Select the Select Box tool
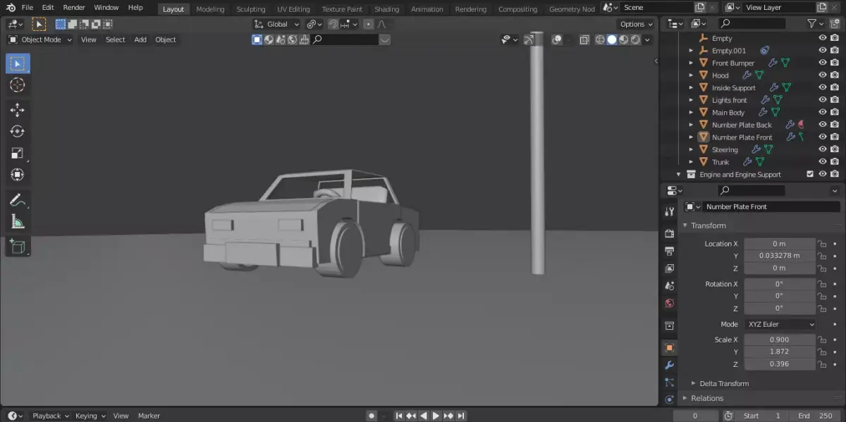This screenshot has width=846, height=422. point(18,64)
